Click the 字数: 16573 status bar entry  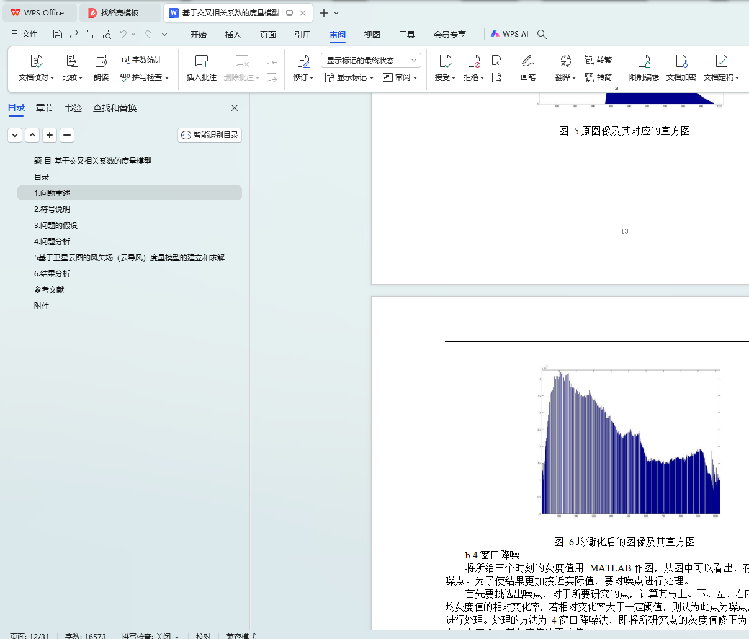pyautogui.click(x=86, y=636)
